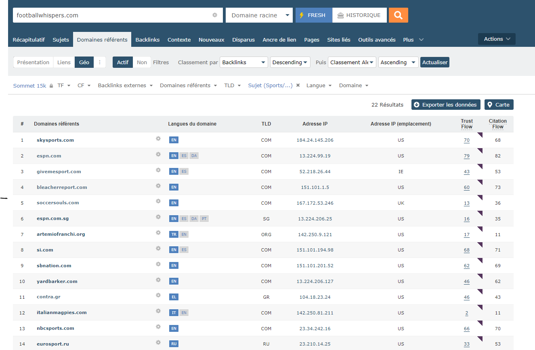Open the Descending order dropdown
This screenshot has height=350, width=535.
290,62
